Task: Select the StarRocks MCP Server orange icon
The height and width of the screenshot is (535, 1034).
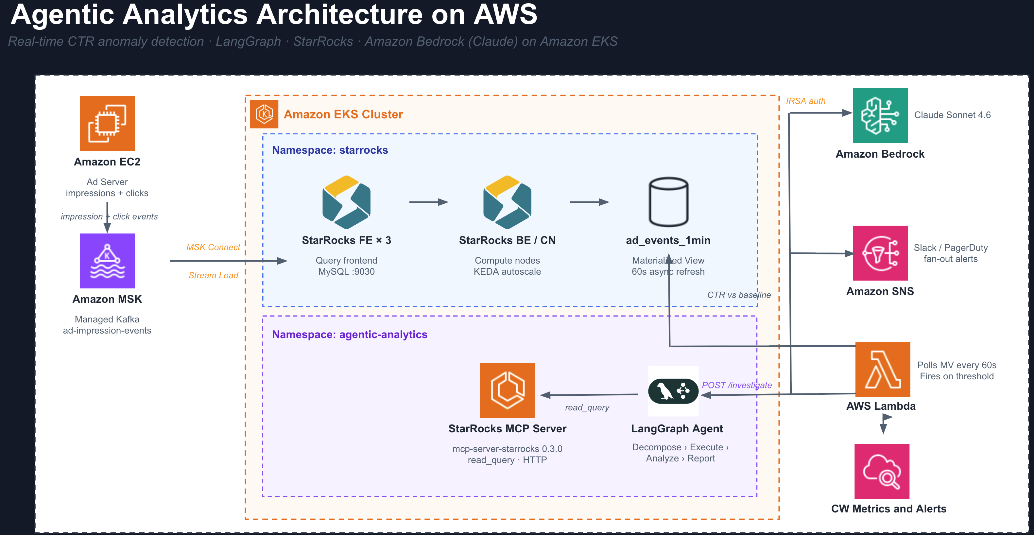Action: [508, 390]
